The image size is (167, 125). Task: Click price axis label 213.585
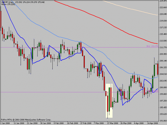163,41
